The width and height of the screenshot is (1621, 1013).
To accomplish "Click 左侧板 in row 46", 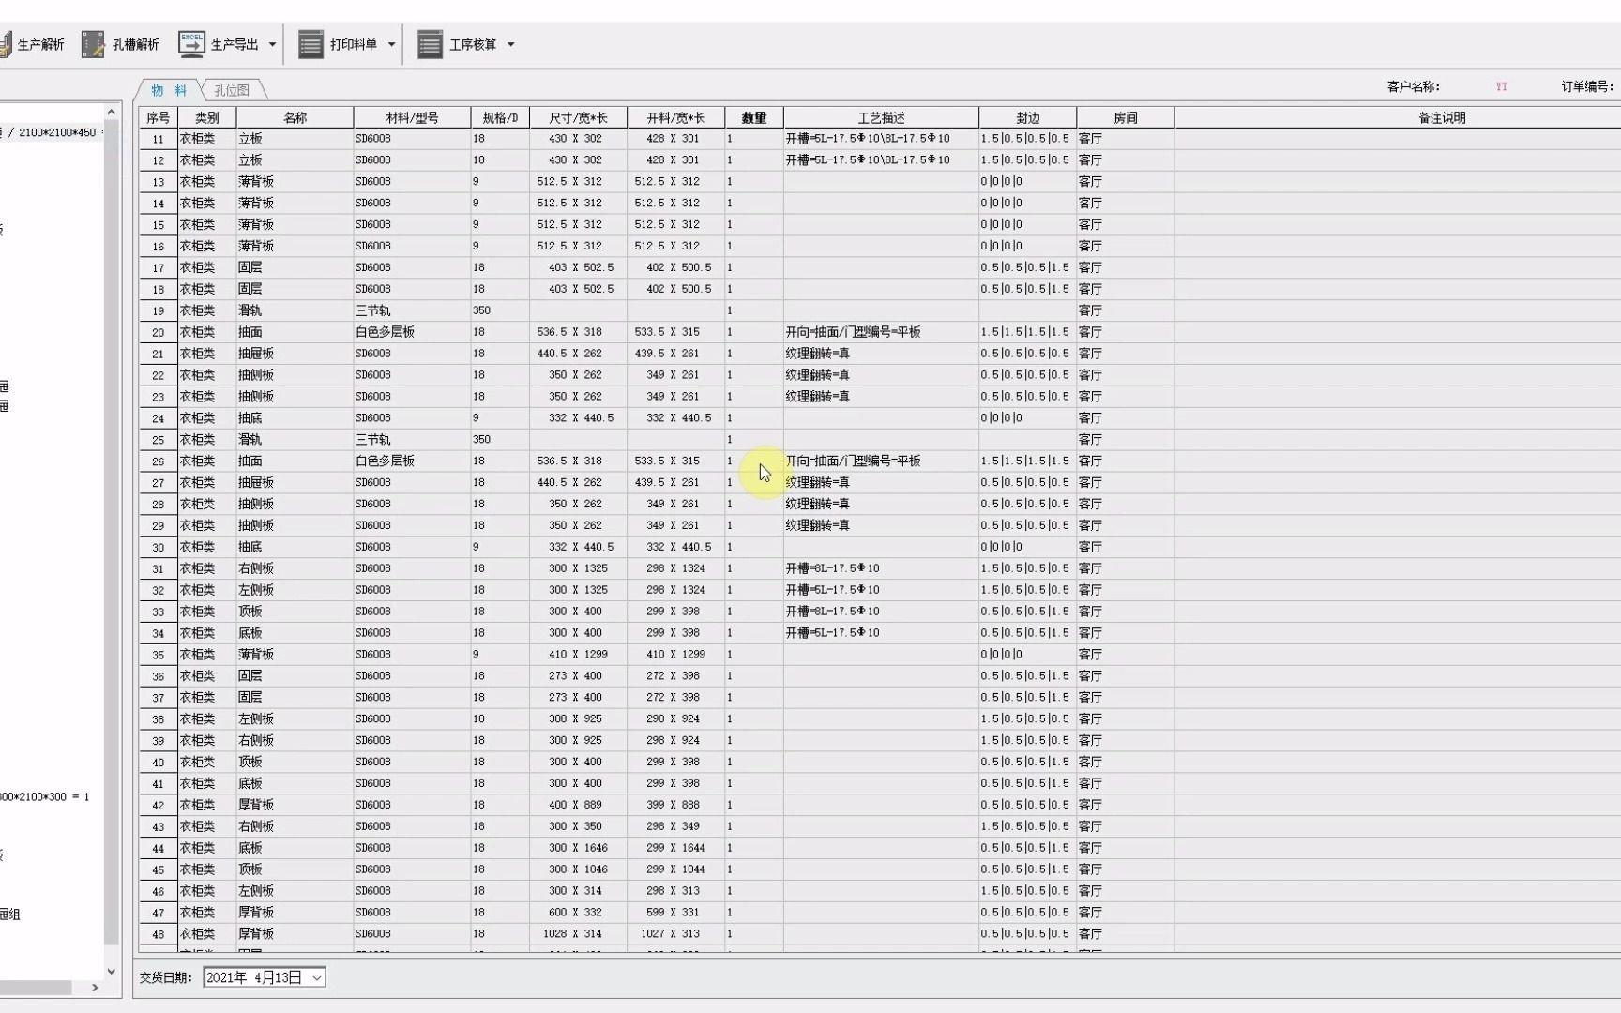I will click(x=256, y=891).
